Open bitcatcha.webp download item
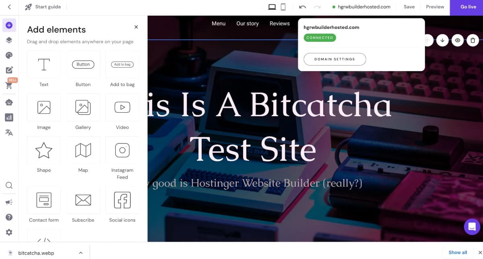 tap(36, 253)
